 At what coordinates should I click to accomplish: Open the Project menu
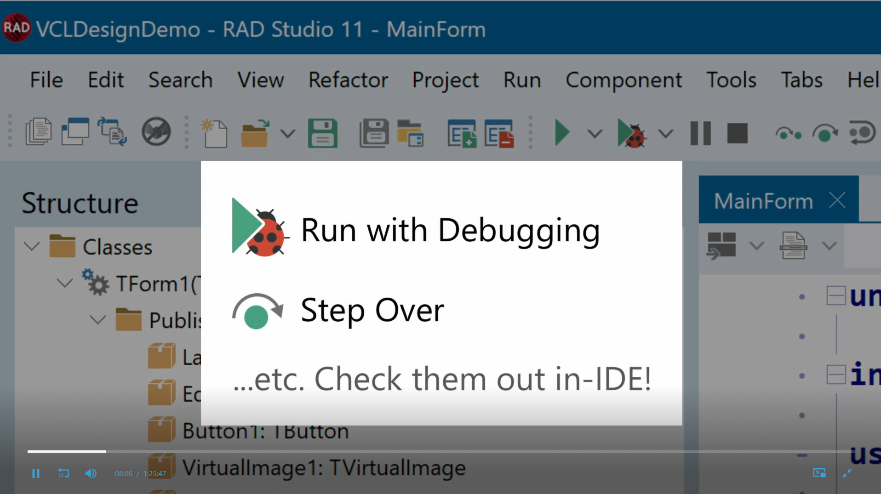(x=446, y=81)
